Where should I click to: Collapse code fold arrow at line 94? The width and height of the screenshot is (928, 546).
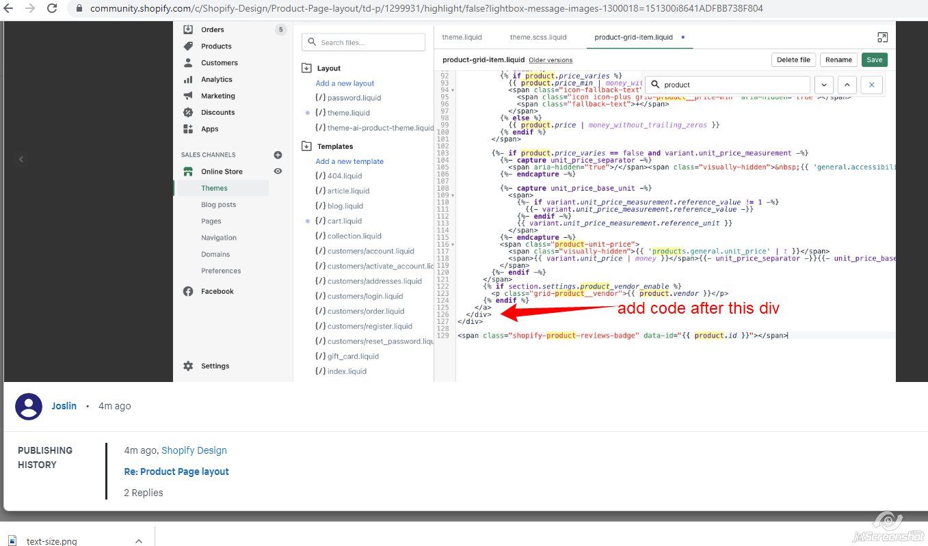[x=453, y=90]
